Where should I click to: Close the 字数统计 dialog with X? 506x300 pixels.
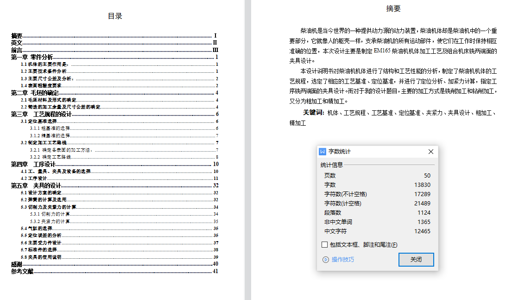[431, 152]
